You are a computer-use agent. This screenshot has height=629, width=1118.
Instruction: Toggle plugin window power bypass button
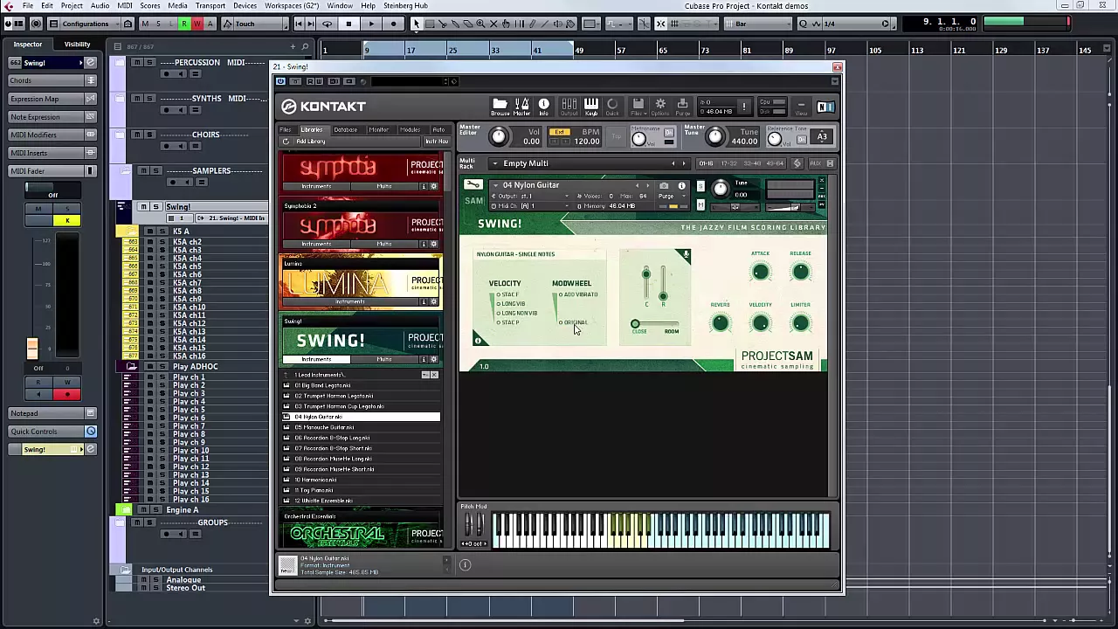[x=280, y=81]
